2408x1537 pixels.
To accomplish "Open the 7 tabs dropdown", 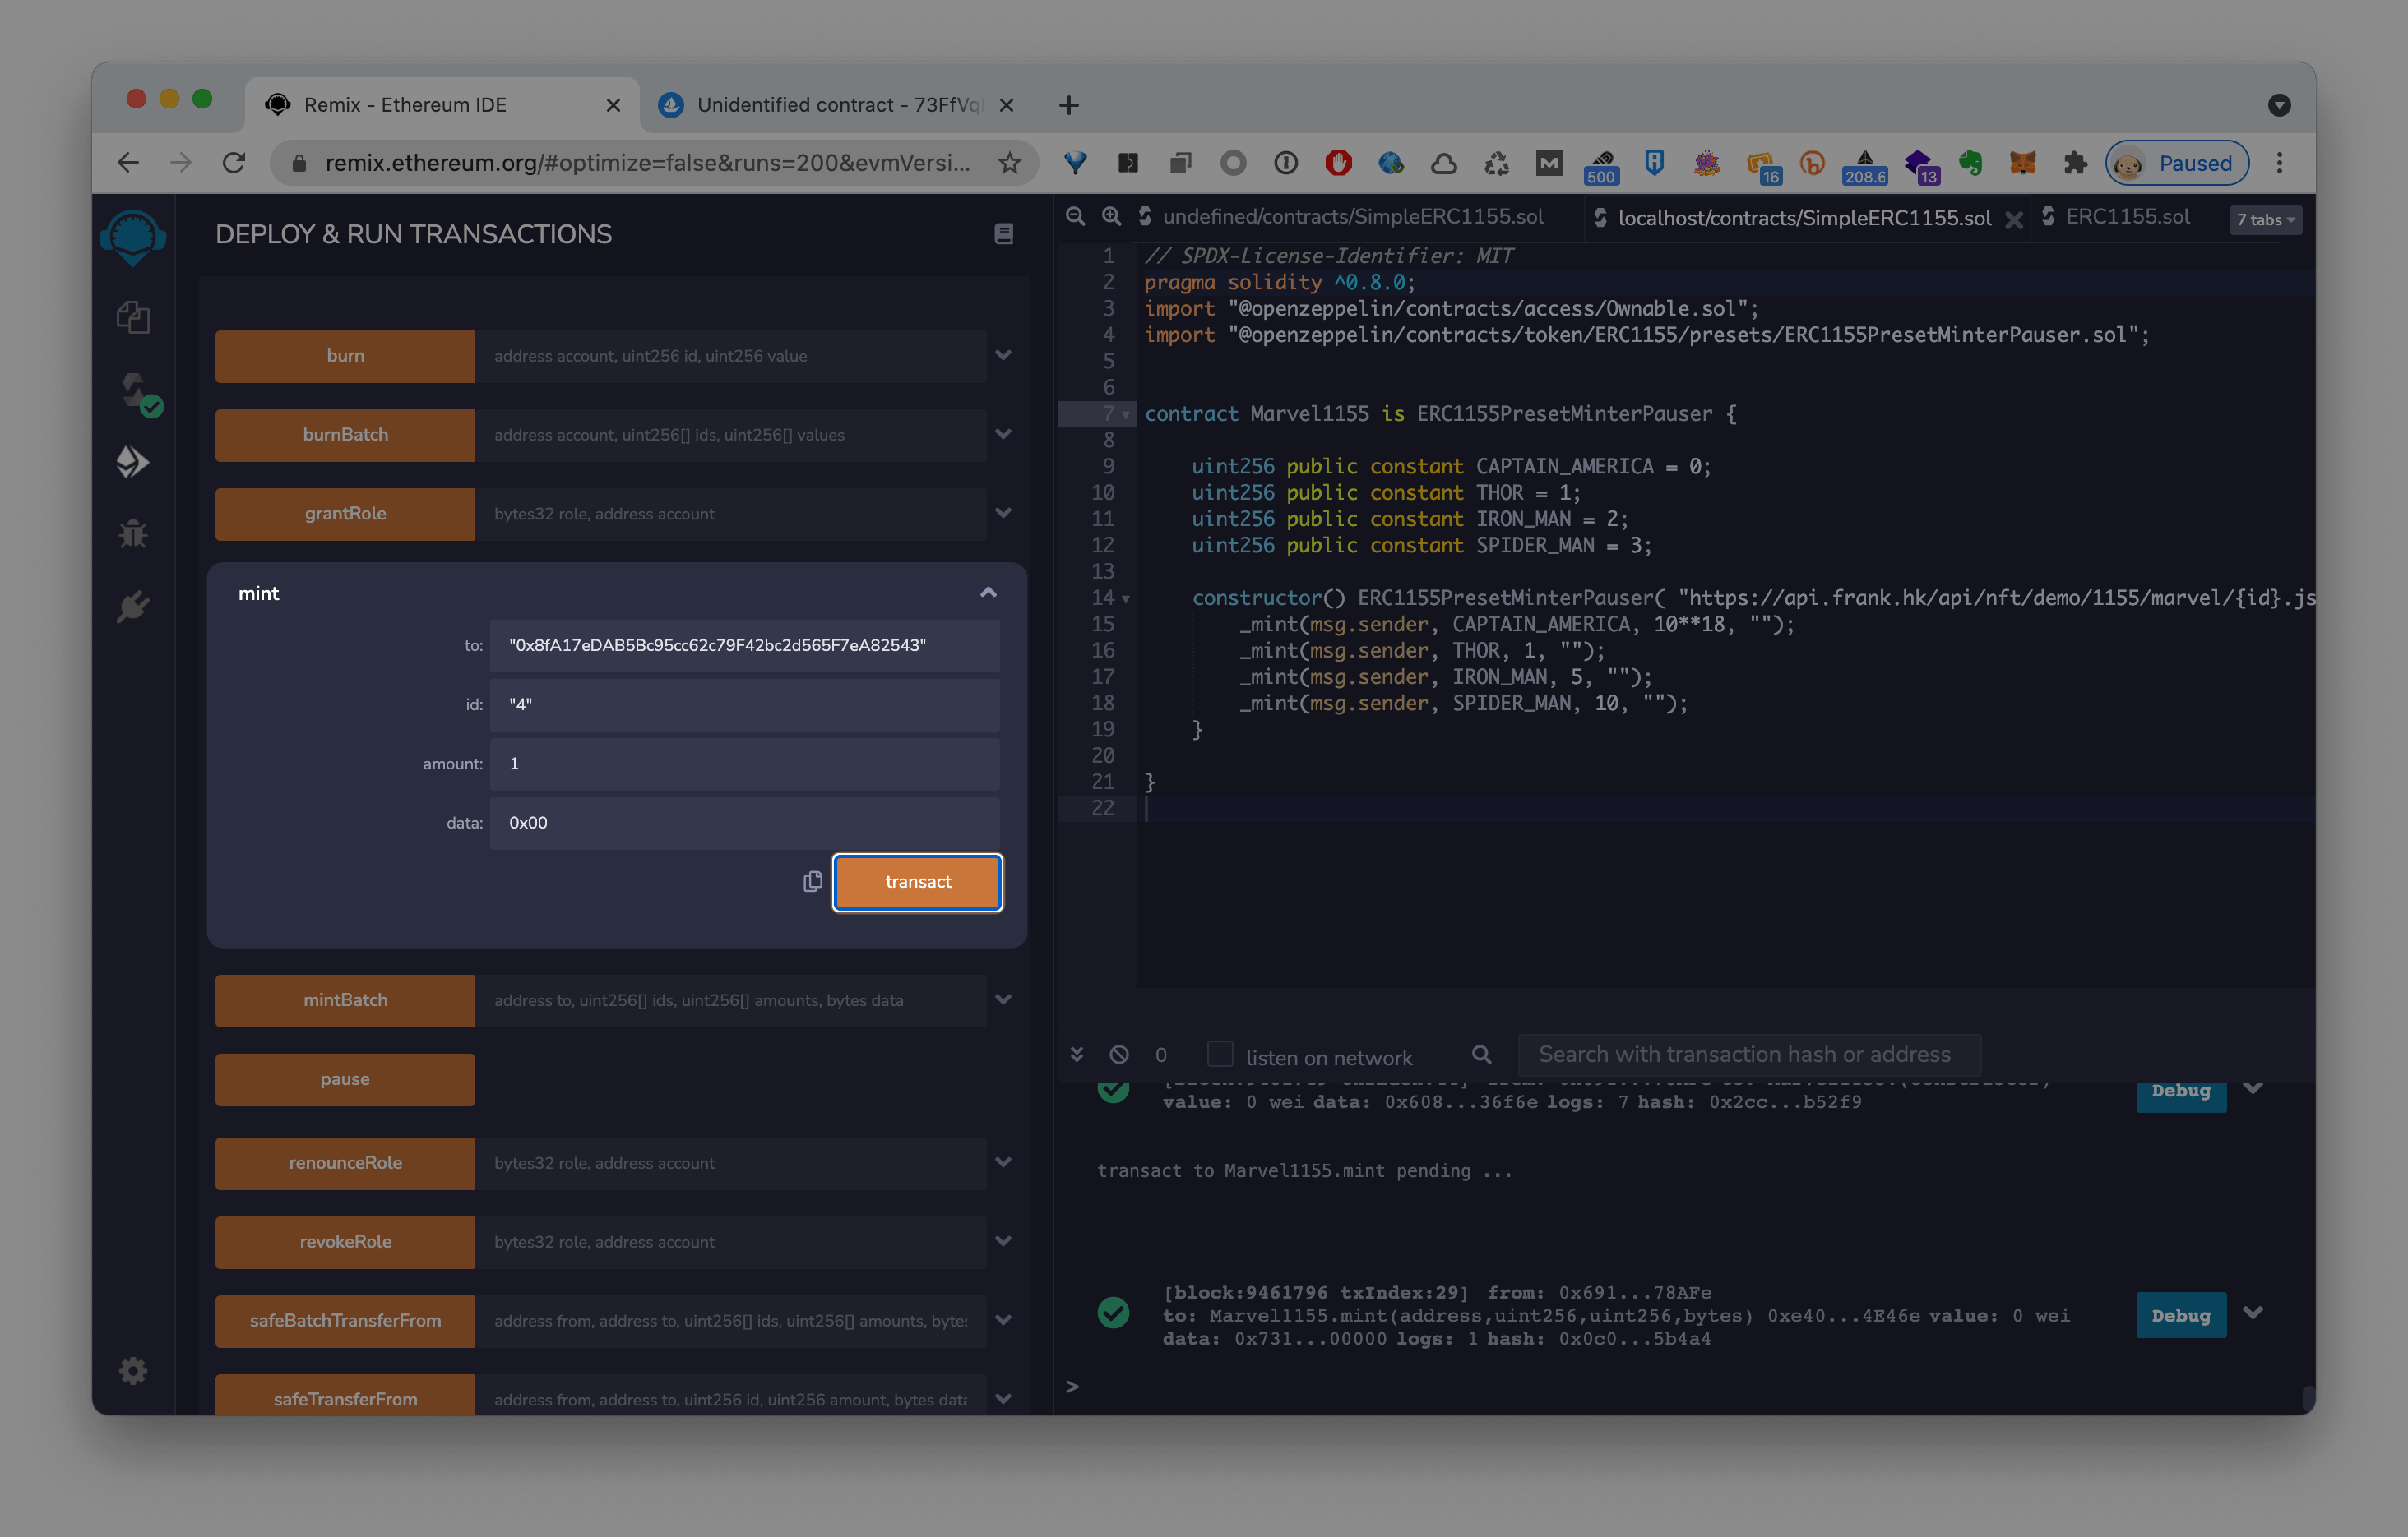I will tap(2265, 219).
